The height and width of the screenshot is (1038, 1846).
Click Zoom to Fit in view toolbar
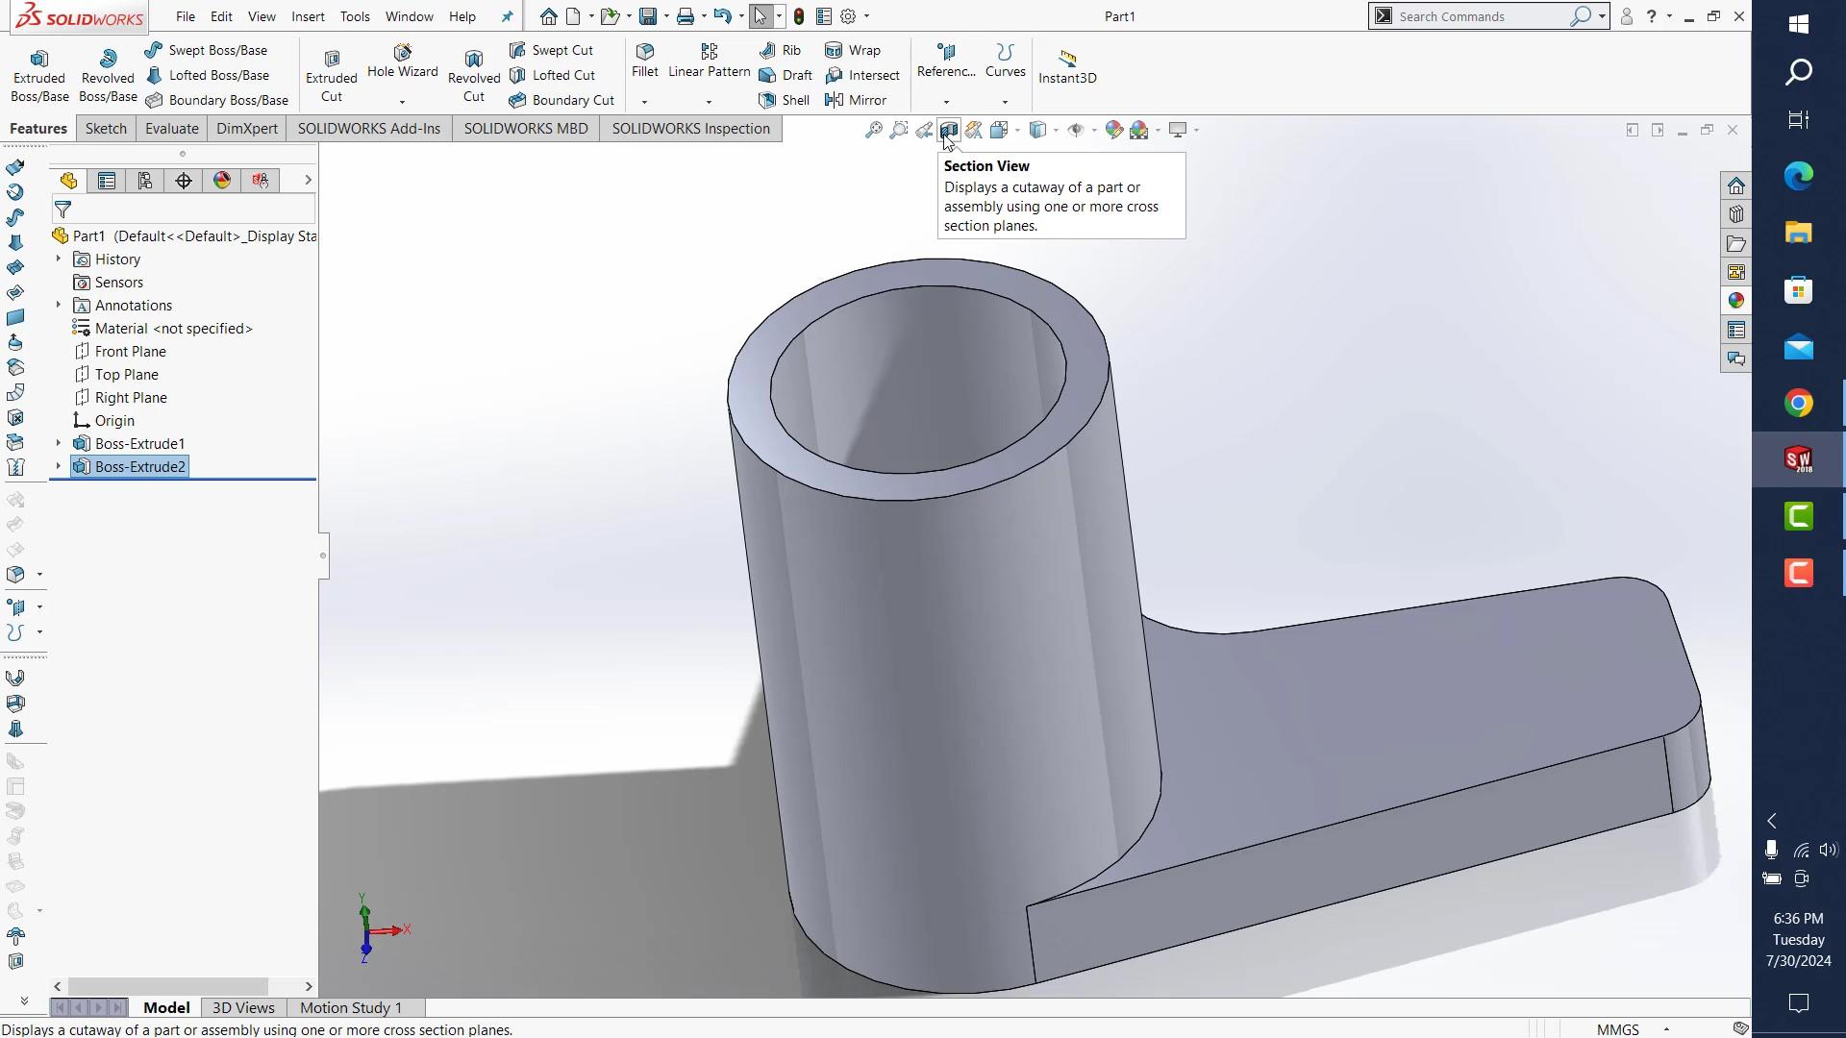coord(874,130)
